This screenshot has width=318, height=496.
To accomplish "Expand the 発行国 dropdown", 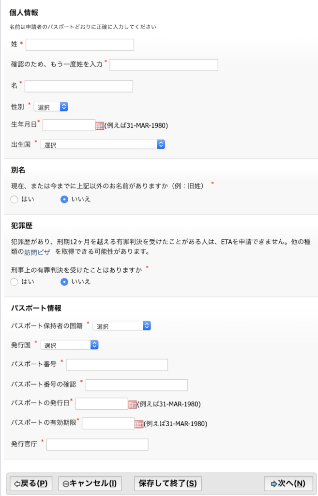I will pos(69,345).
